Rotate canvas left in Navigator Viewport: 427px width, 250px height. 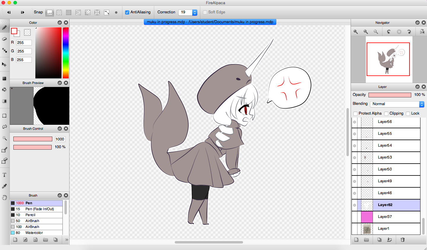(x=389, y=32)
